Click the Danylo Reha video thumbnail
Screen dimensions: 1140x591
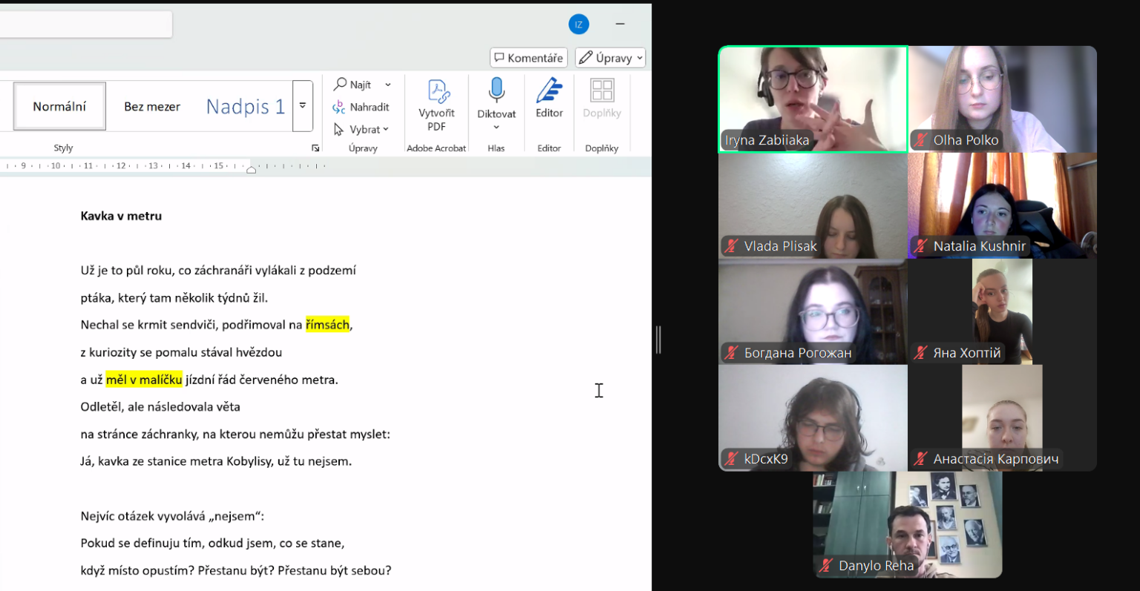(x=908, y=524)
